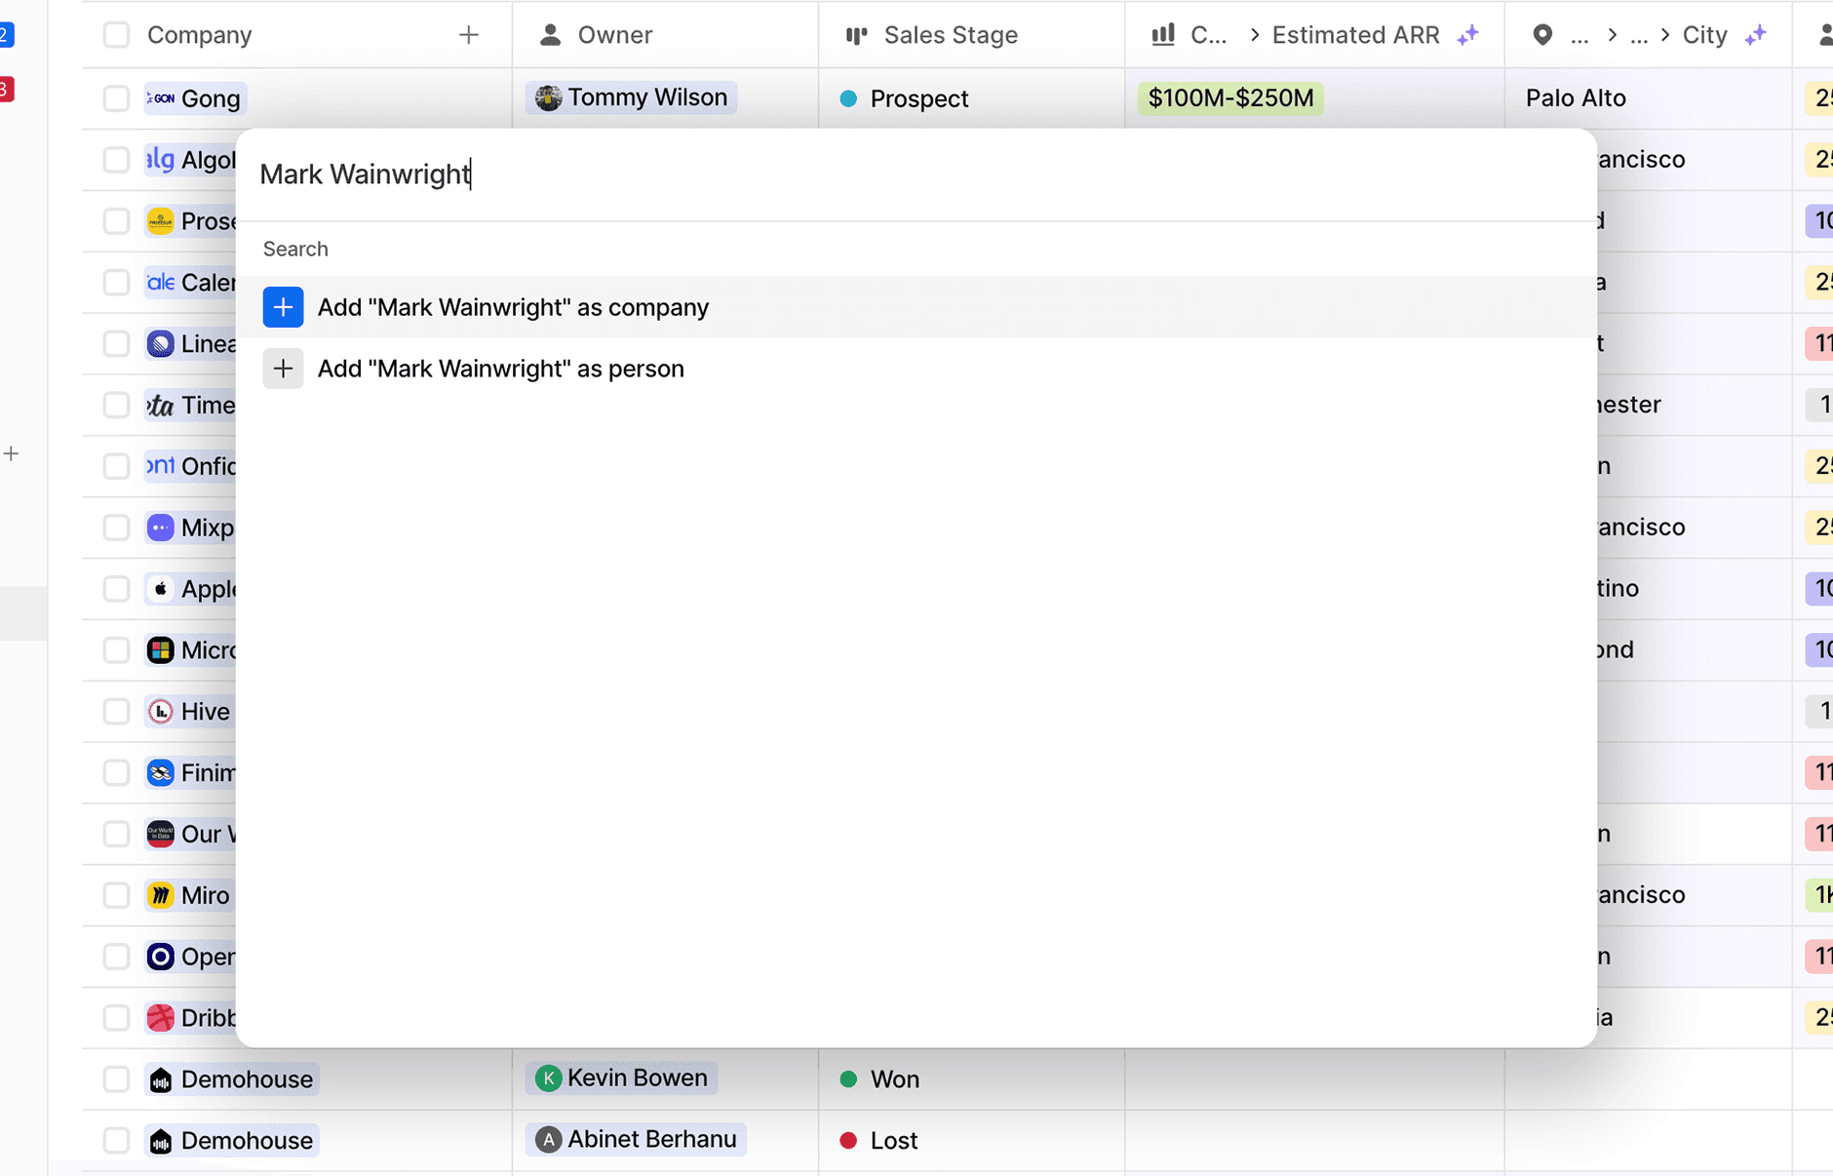Choose Add "Mark Wainwright" as person
The width and height of the screenshot is (1833, 1176).
[501, 368]
